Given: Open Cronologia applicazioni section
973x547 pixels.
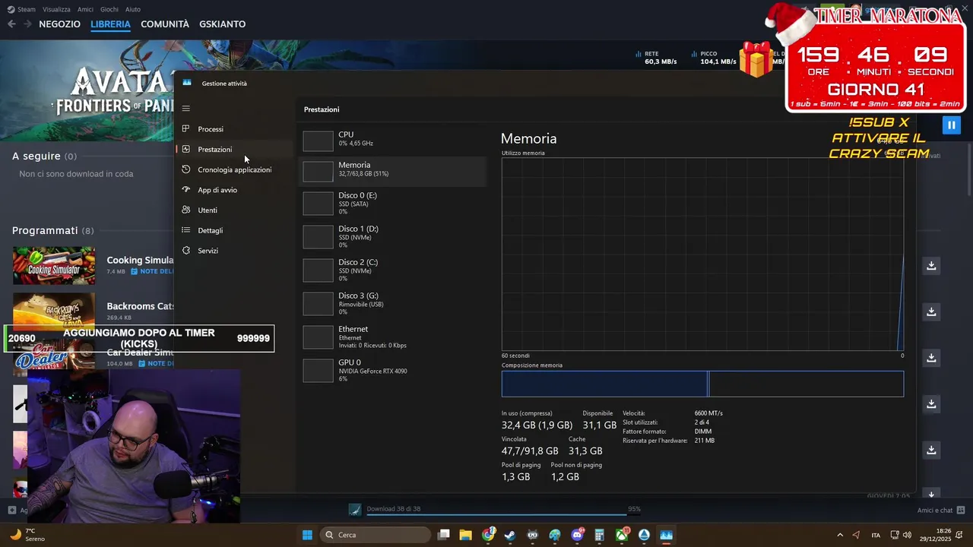Looking at the screenshot, I should click(234, 169).
